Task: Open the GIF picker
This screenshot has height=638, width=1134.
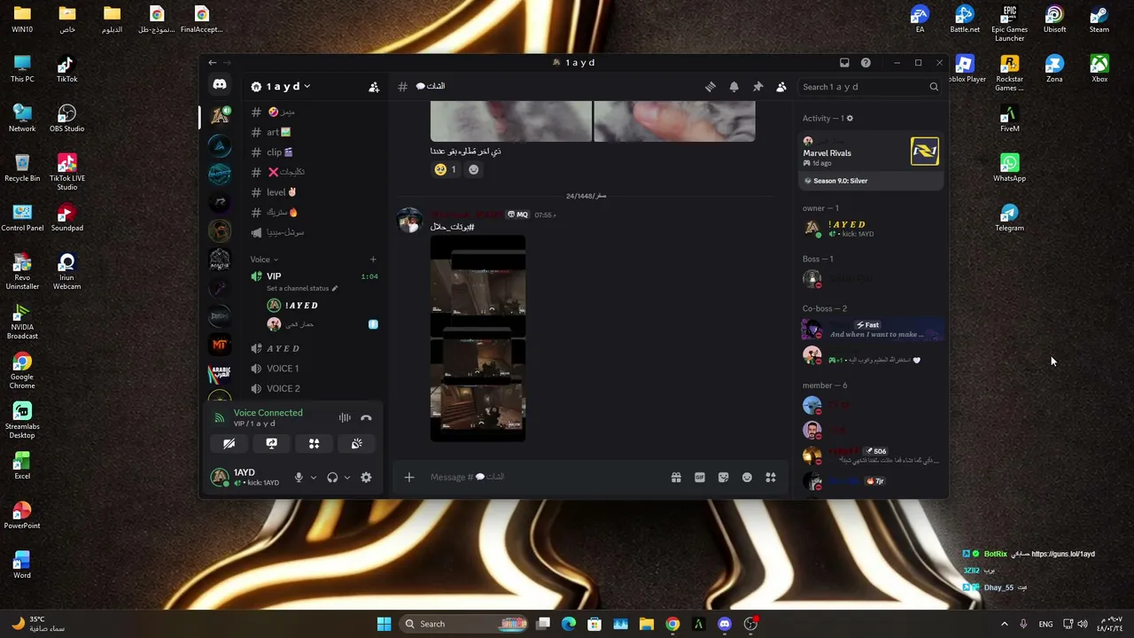Action: (x=700, y=478)
